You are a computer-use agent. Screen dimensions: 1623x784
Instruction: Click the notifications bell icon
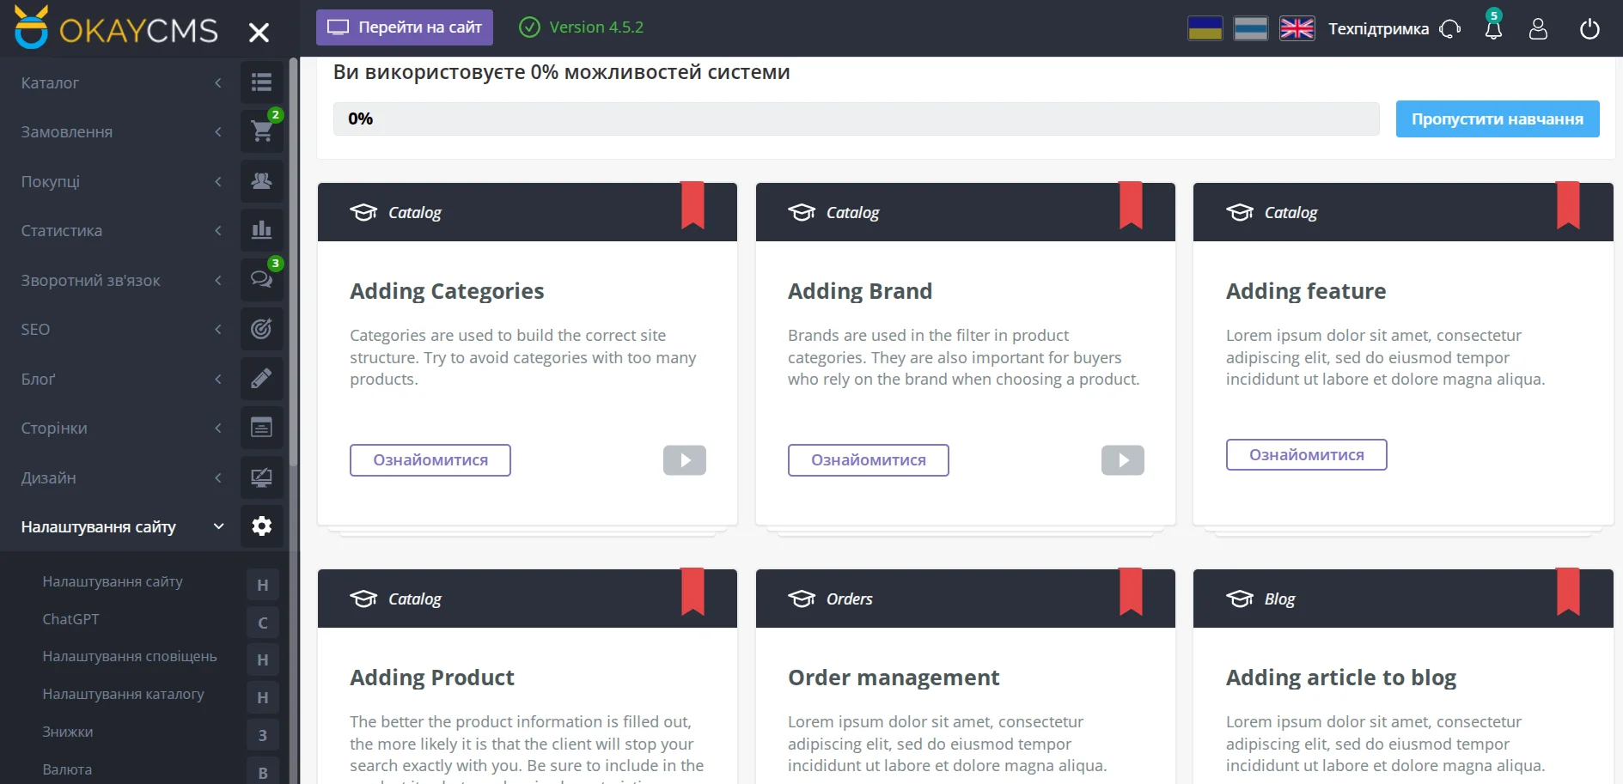pyautogui.click(x=1493, y=28)
